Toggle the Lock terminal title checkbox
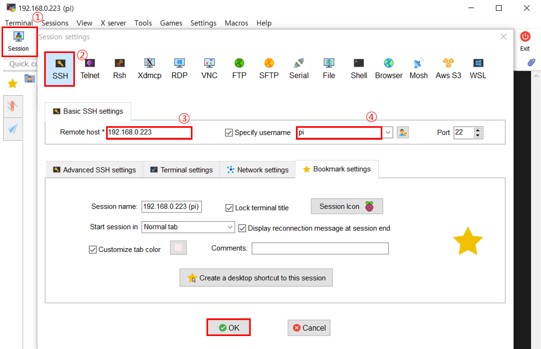 (x=229, y=208)
